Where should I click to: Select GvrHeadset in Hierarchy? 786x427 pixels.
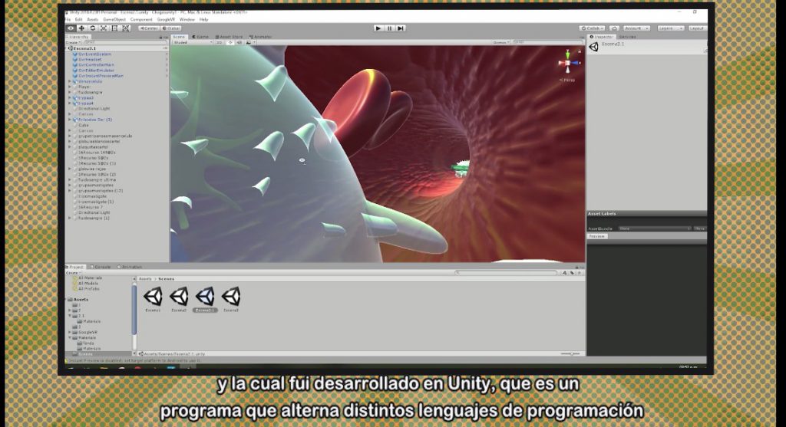coord(90,60)
